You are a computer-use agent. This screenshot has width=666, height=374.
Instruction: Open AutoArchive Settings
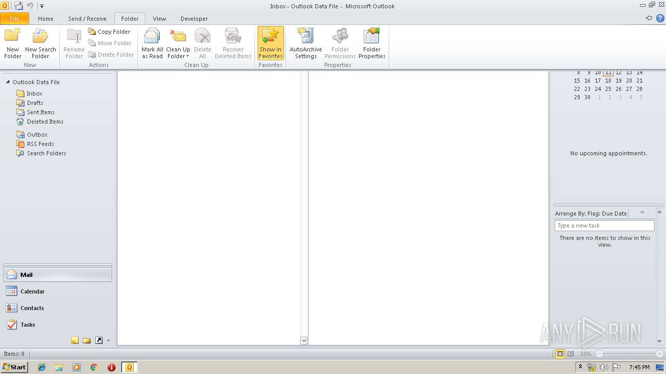click(306, 44)
